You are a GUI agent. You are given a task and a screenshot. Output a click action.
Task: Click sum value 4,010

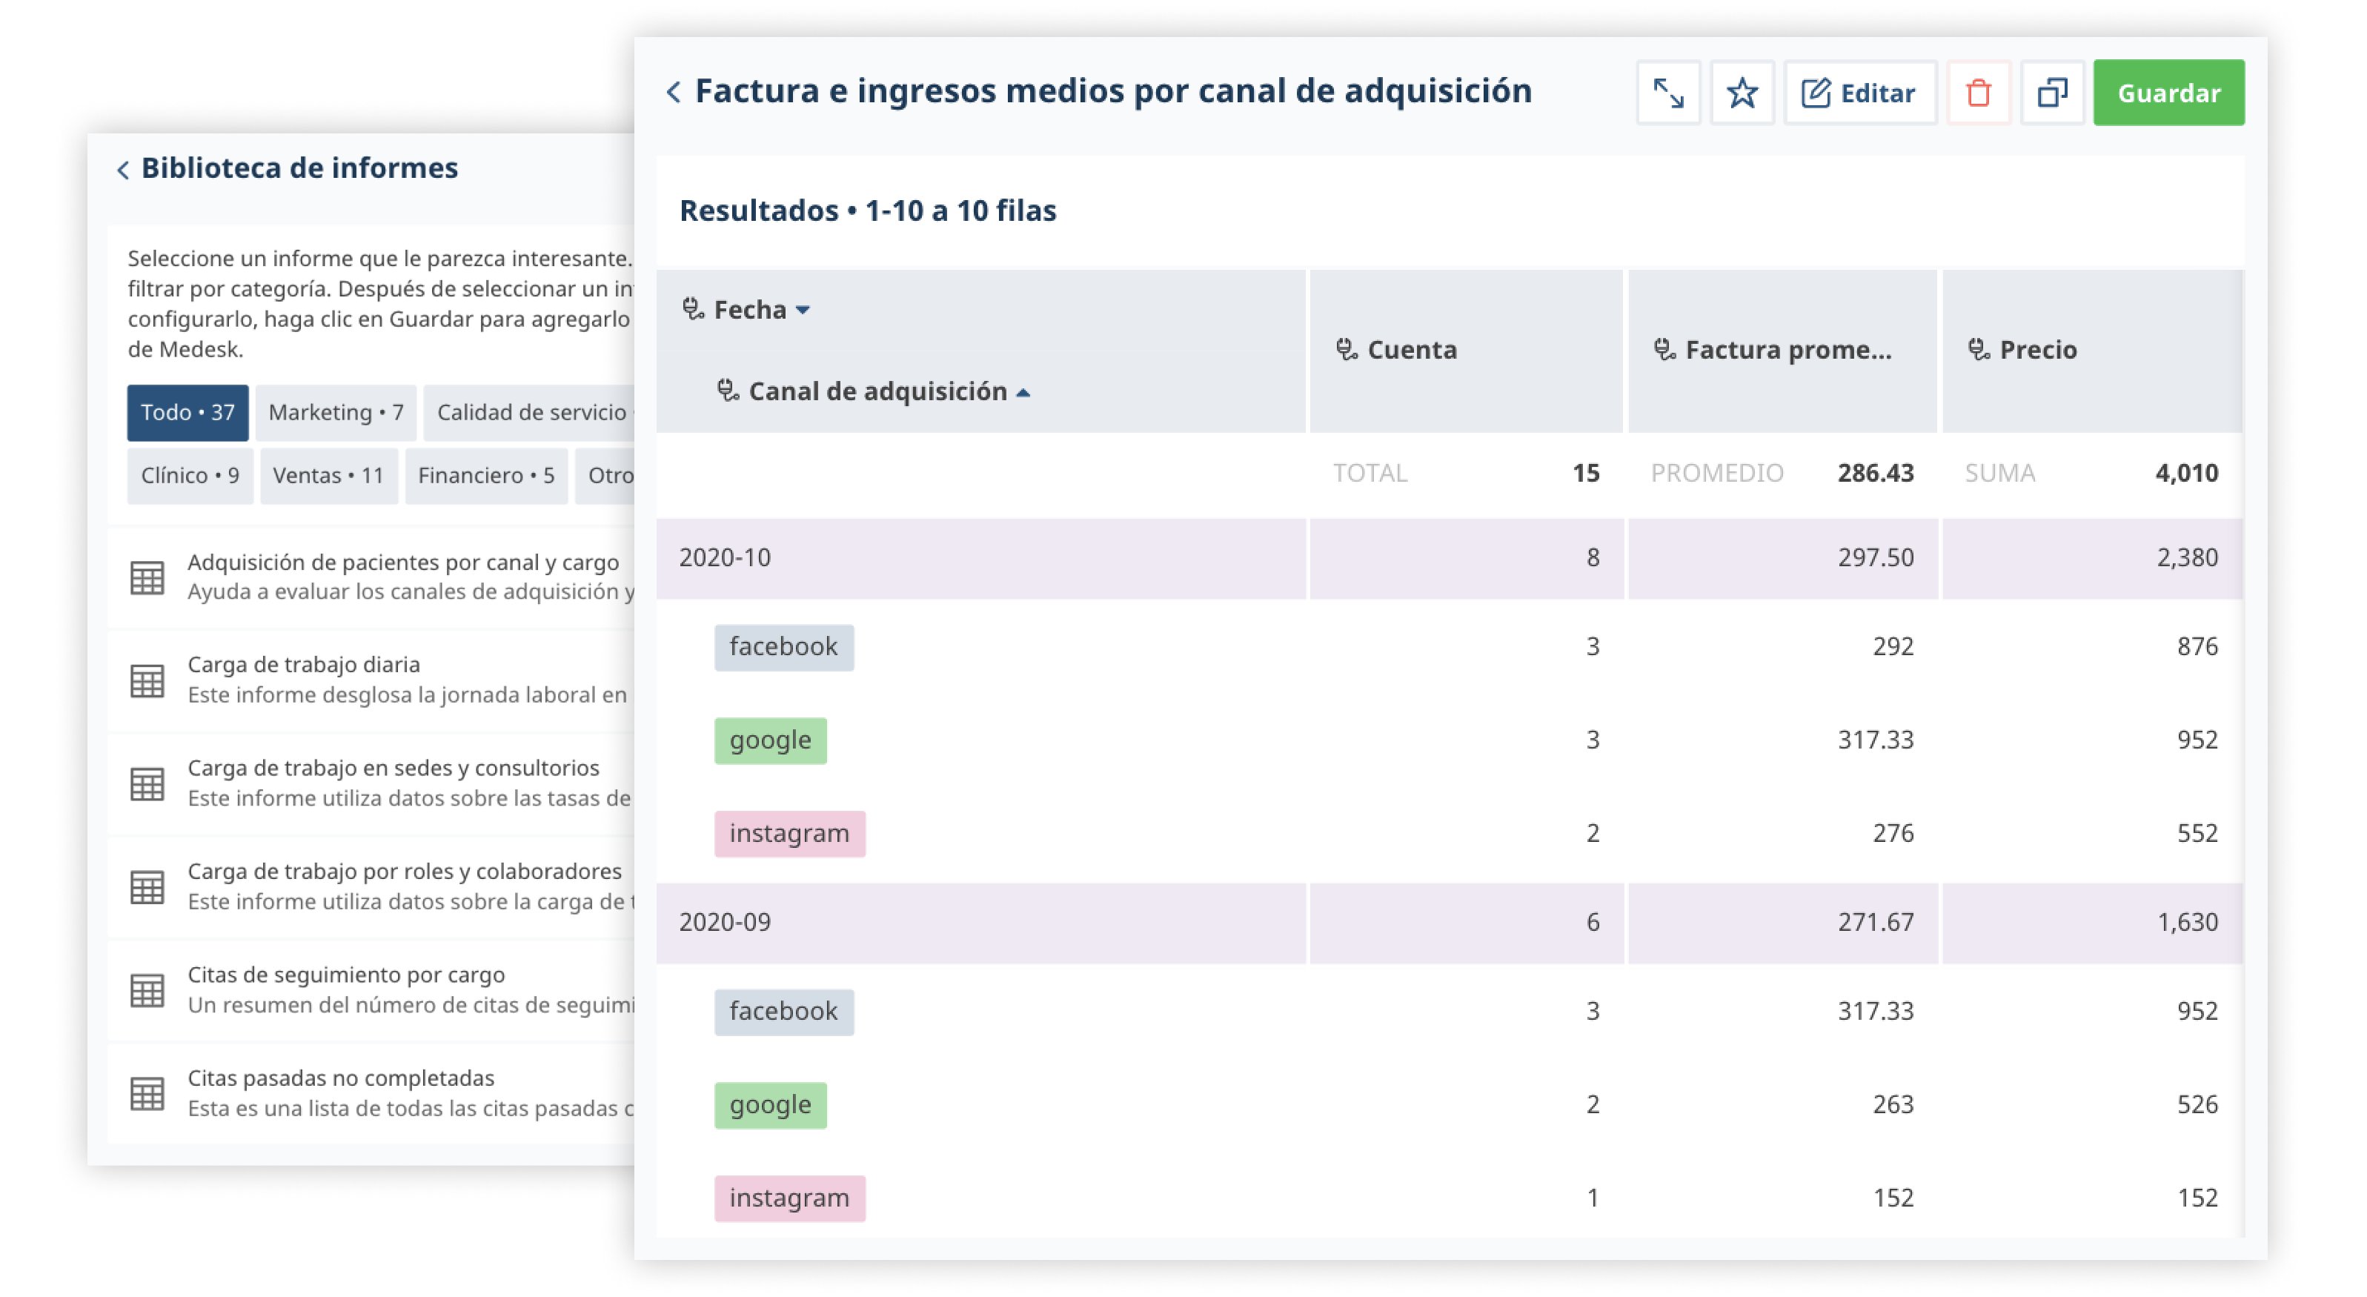pyautogui.click(x=2186, y=474)
